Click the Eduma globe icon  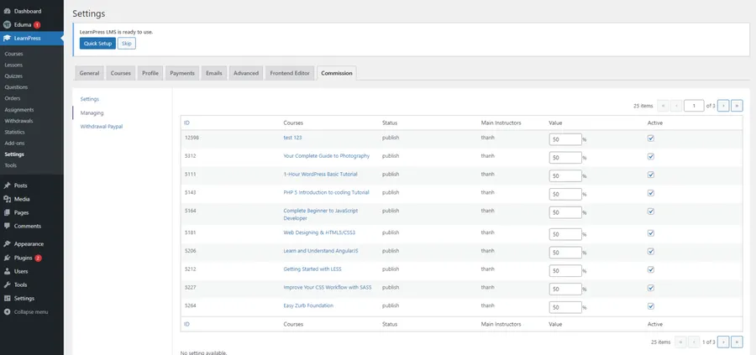pos(7,24)
